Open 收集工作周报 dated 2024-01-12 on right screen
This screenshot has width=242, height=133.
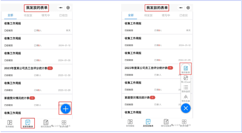pyautogui.click(x=157, y=41)
